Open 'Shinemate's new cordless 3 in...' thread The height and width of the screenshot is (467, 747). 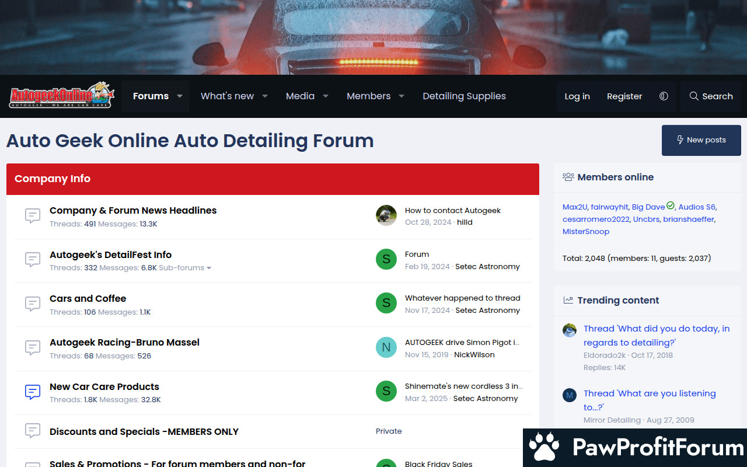(x=464, y=386)
